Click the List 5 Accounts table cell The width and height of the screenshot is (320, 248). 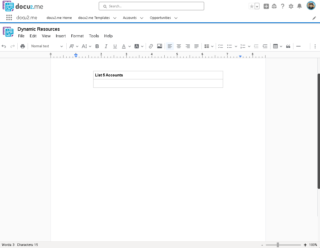tap(158, 75)
